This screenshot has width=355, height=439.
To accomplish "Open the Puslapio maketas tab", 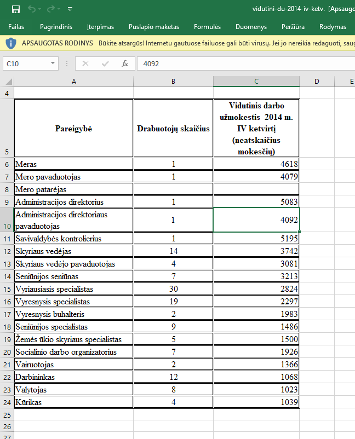I will click(153, 27).
